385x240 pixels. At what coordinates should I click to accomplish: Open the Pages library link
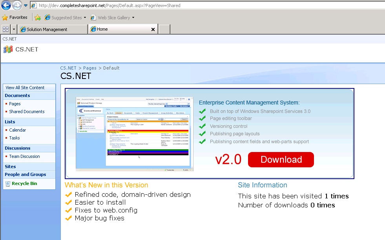pyautogui.click(x=15, y=104)
